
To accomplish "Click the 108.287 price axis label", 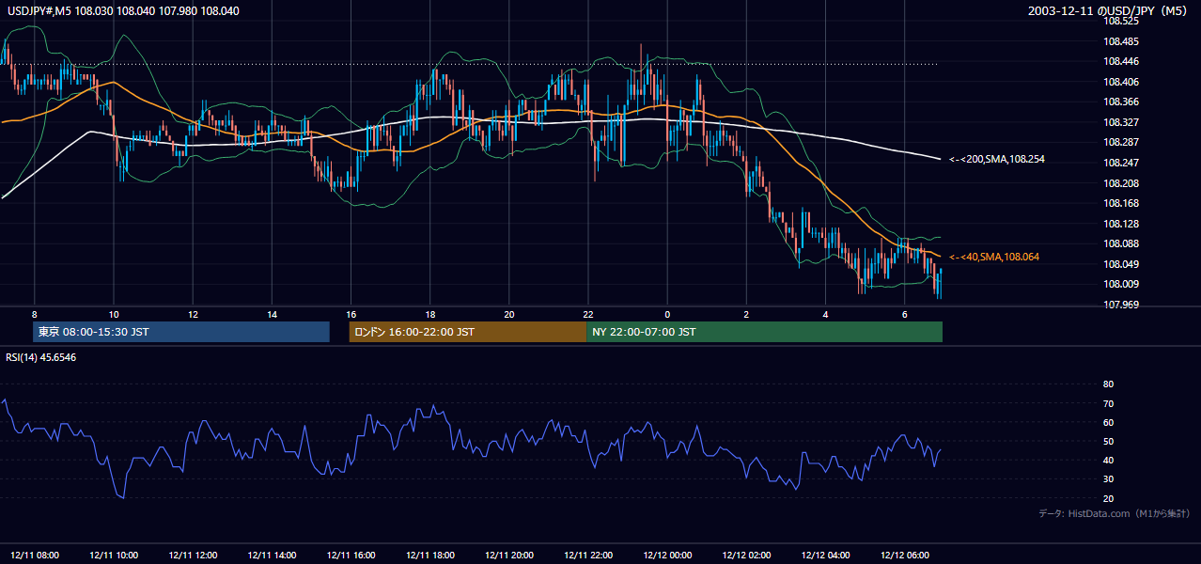I will point(1119,143).
